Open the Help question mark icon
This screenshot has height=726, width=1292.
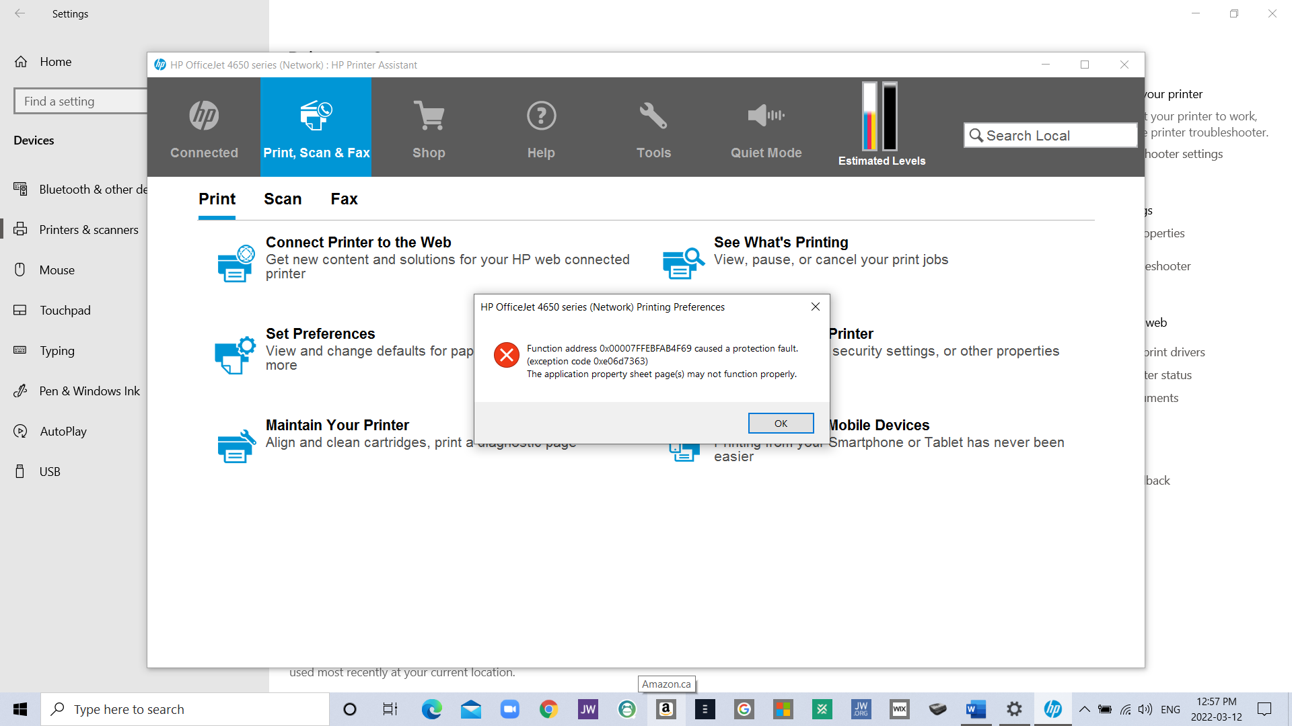click(541, 116)
